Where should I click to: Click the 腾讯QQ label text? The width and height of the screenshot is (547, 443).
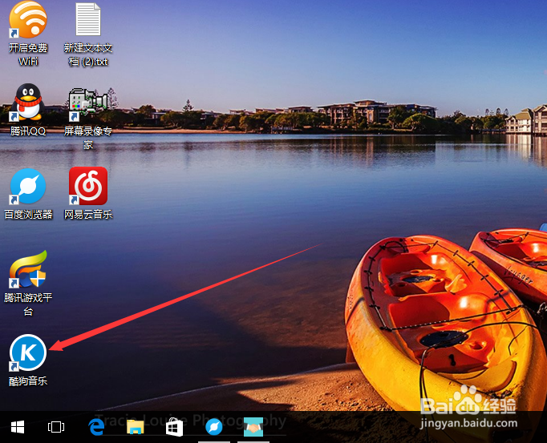(x=28, y=131)
